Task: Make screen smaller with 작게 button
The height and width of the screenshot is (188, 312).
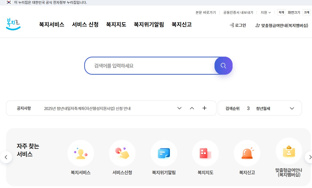Action: point(281,12)
